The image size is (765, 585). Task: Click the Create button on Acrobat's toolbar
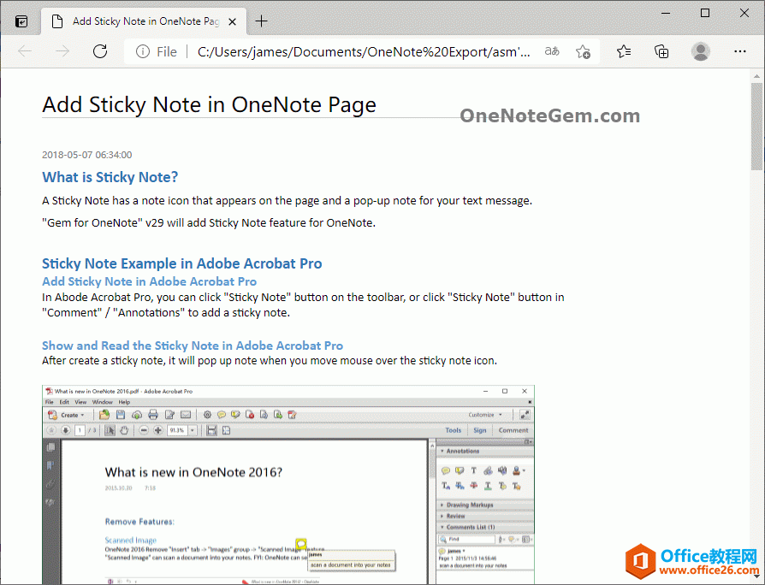click(66, 415)
